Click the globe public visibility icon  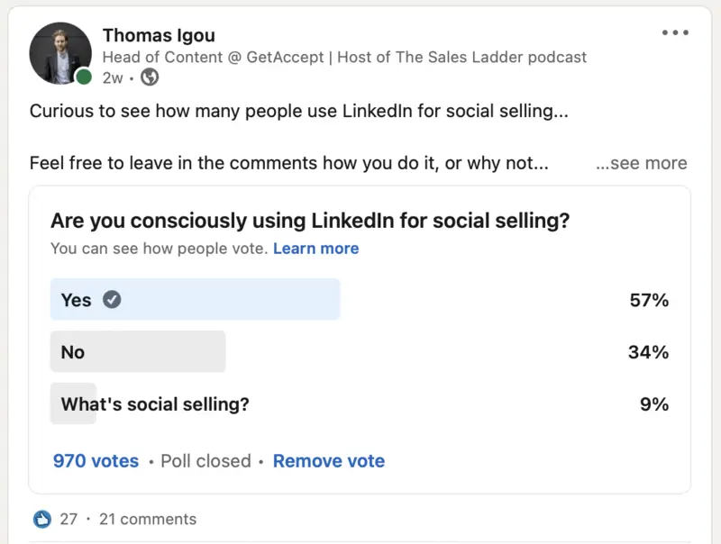[150, 77]
